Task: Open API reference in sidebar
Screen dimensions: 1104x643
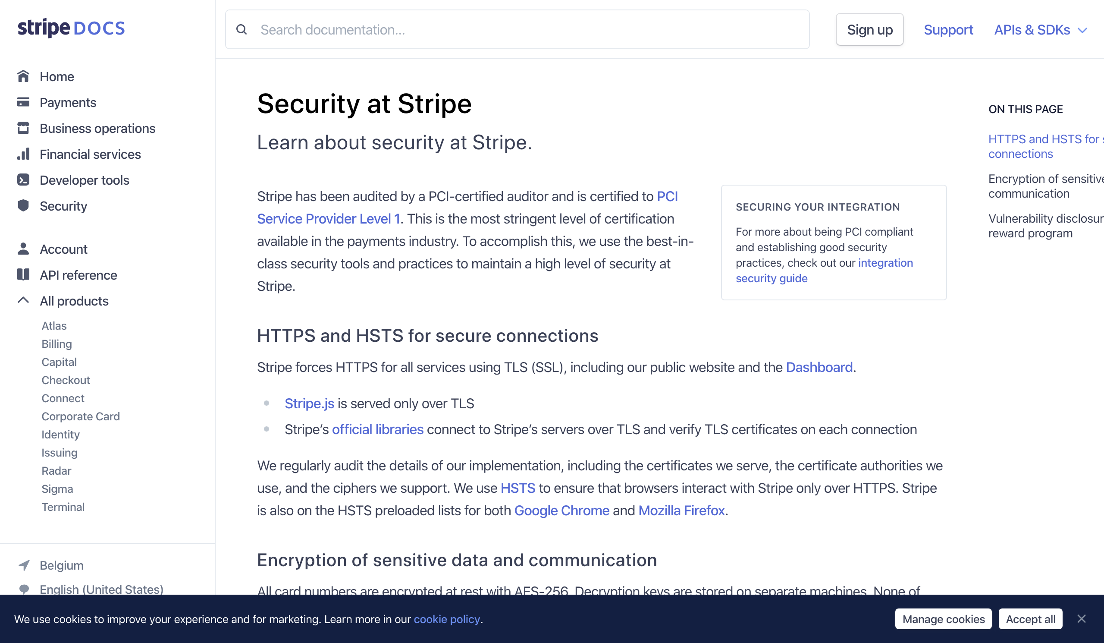Action: tap(78, 274)
